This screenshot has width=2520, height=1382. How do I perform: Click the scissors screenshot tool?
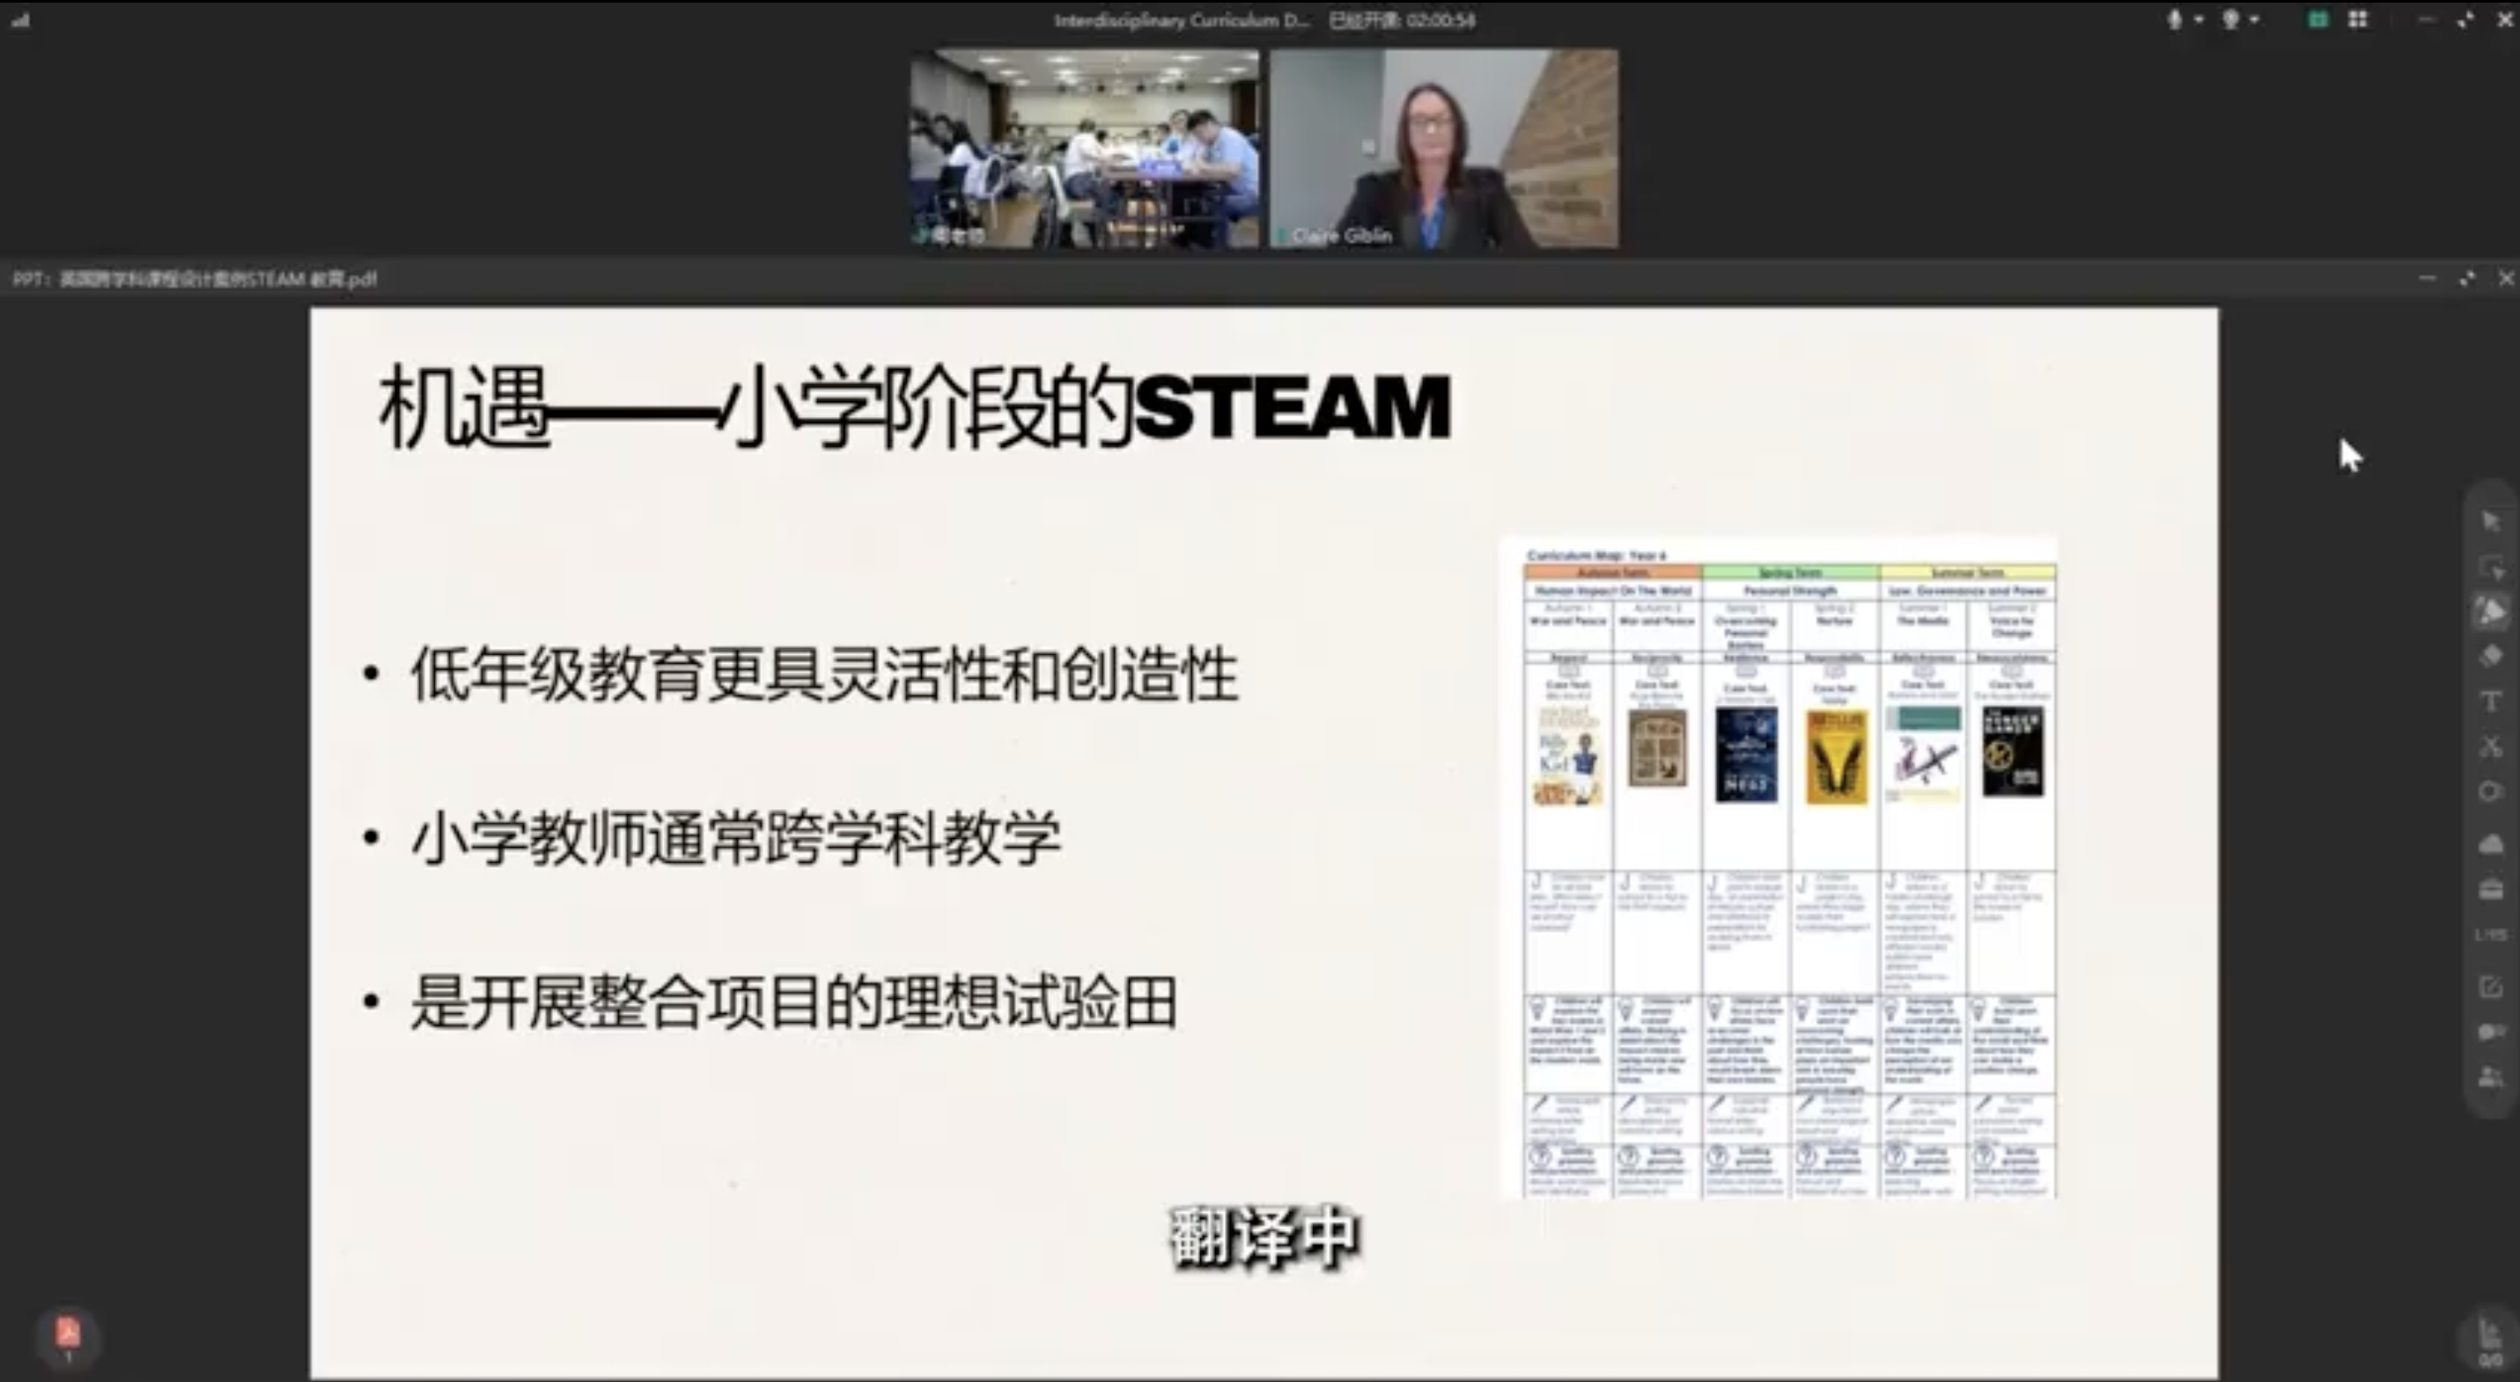click(x=2491, y=747)
